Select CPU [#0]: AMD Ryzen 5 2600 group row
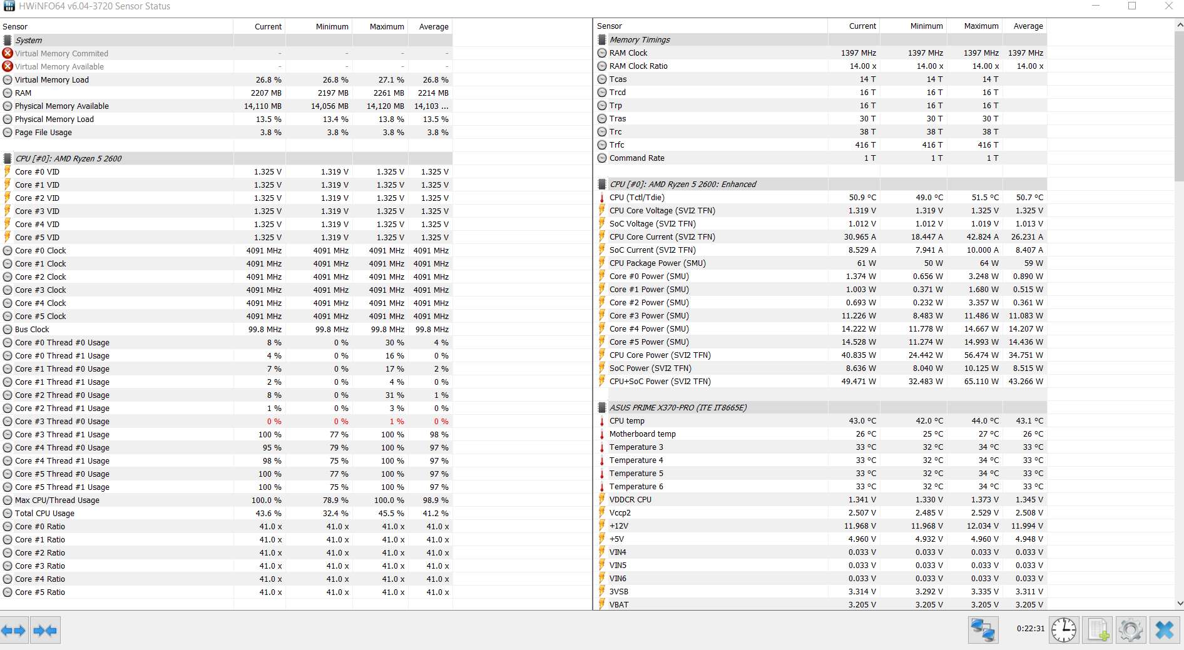 tap(226, 158)
